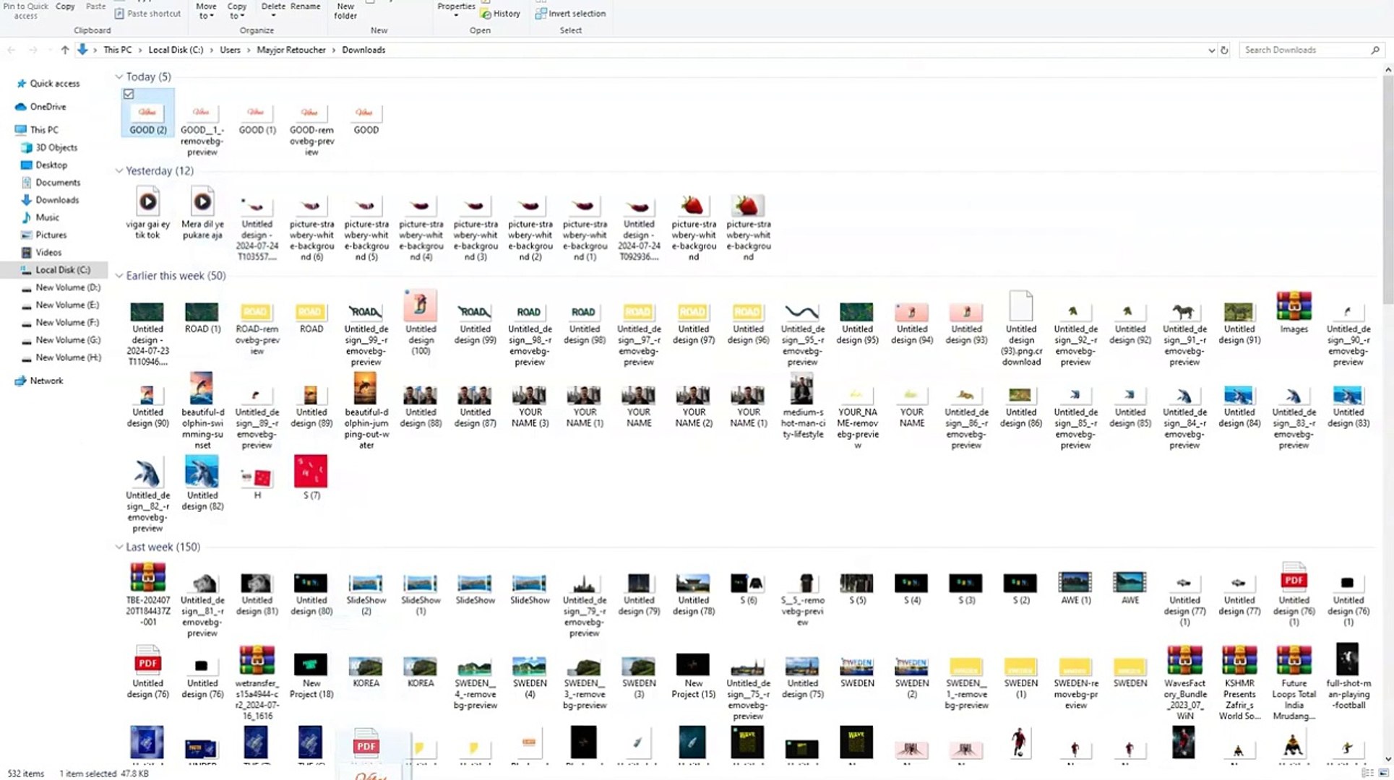Viewport: 1394px width, 780px height.
Task: Click Mayjor Retoucher breadcrumb segment
Action: point(291,50)
